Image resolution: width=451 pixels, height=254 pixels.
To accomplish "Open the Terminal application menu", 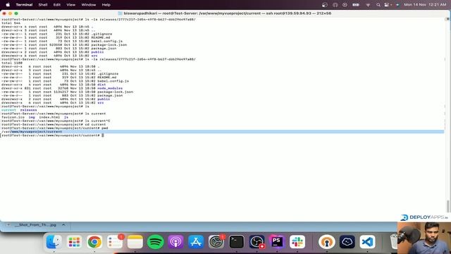I will click(24, 5).
